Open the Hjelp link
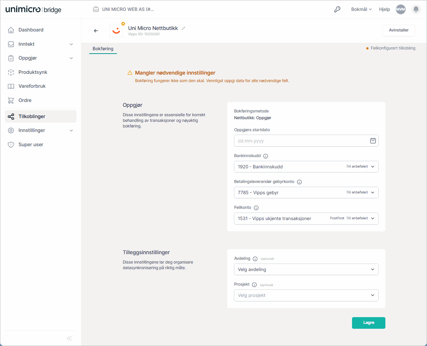427x346 pixels. (x=385, y=9)
